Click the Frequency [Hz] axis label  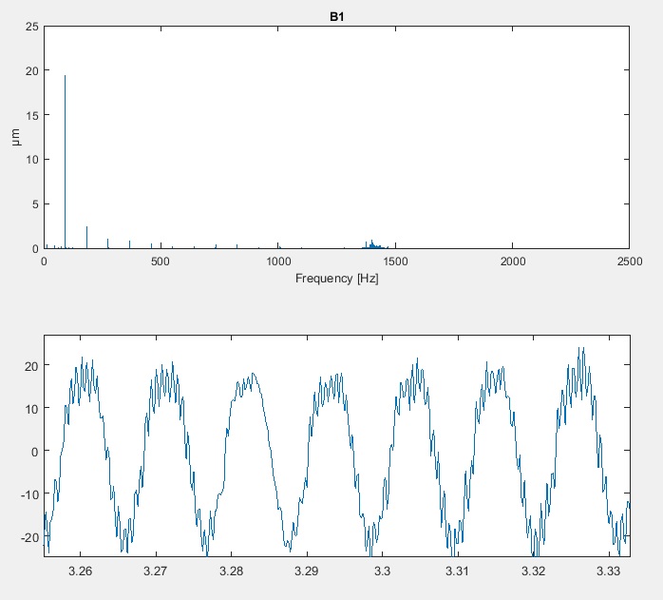click(x=336, y=279)
